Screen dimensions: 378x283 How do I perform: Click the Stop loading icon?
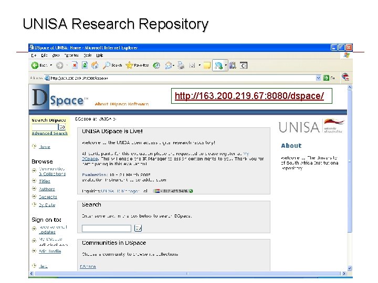(x=75, y=65)
